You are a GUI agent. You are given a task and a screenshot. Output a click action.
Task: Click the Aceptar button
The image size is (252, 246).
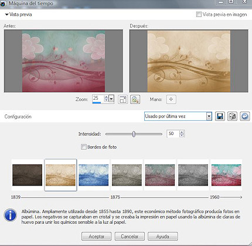pos(96,237)
